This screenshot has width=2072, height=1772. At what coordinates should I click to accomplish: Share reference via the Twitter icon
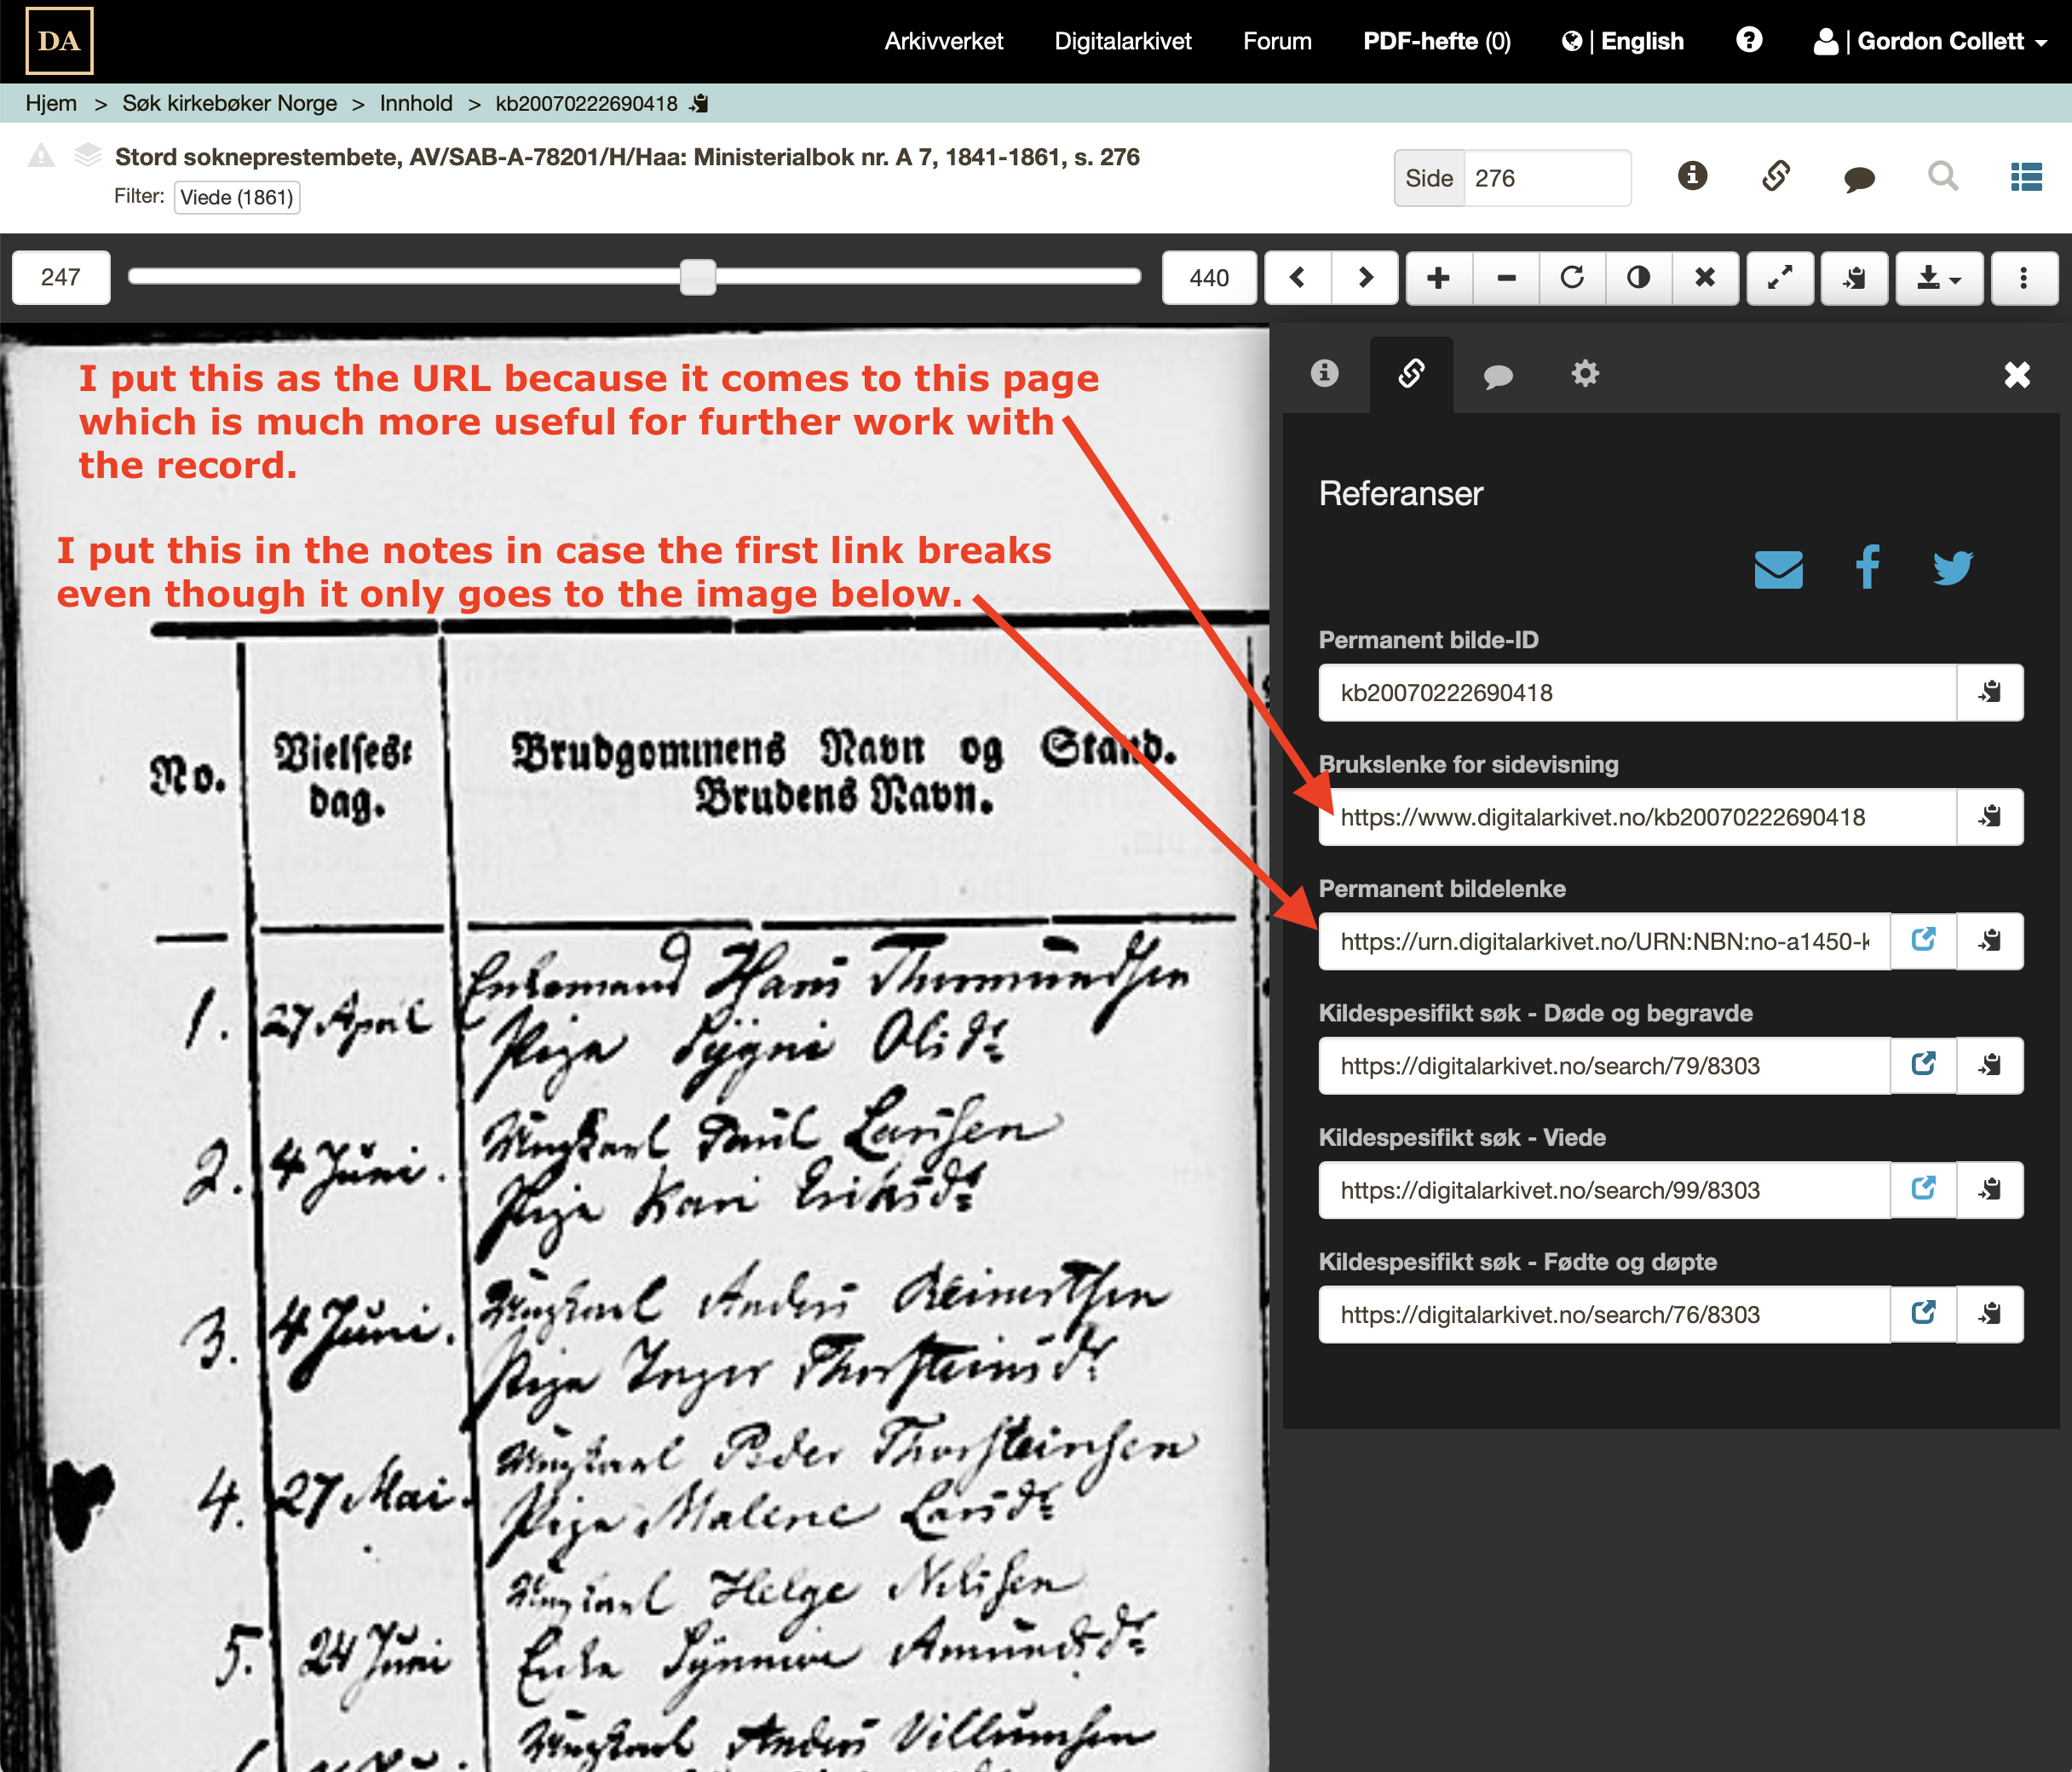coord(1951,568)
